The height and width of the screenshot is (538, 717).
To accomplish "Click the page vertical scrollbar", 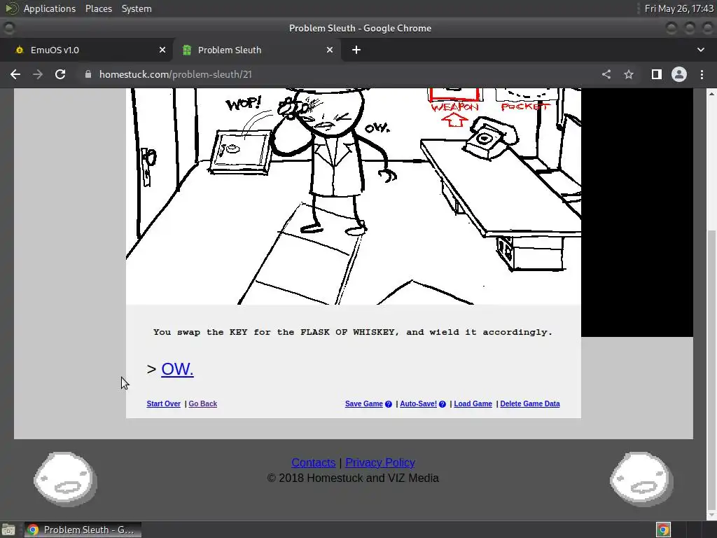I will [x=711, y=368].
